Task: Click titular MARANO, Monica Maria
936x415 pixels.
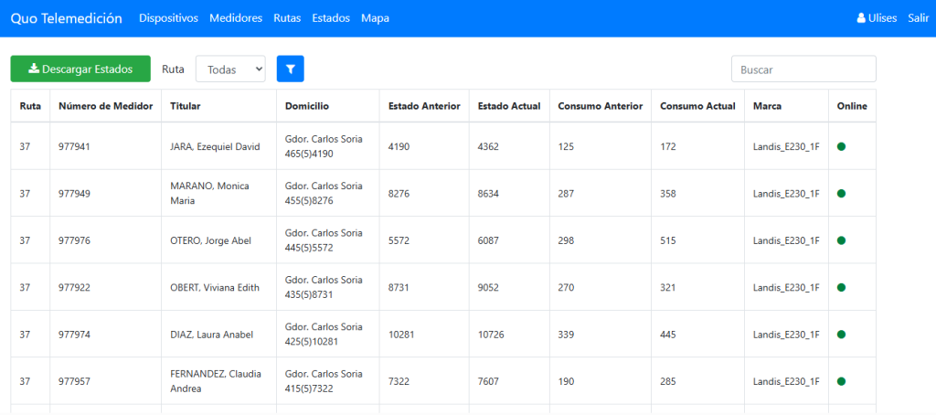Action: pos(209,194)
